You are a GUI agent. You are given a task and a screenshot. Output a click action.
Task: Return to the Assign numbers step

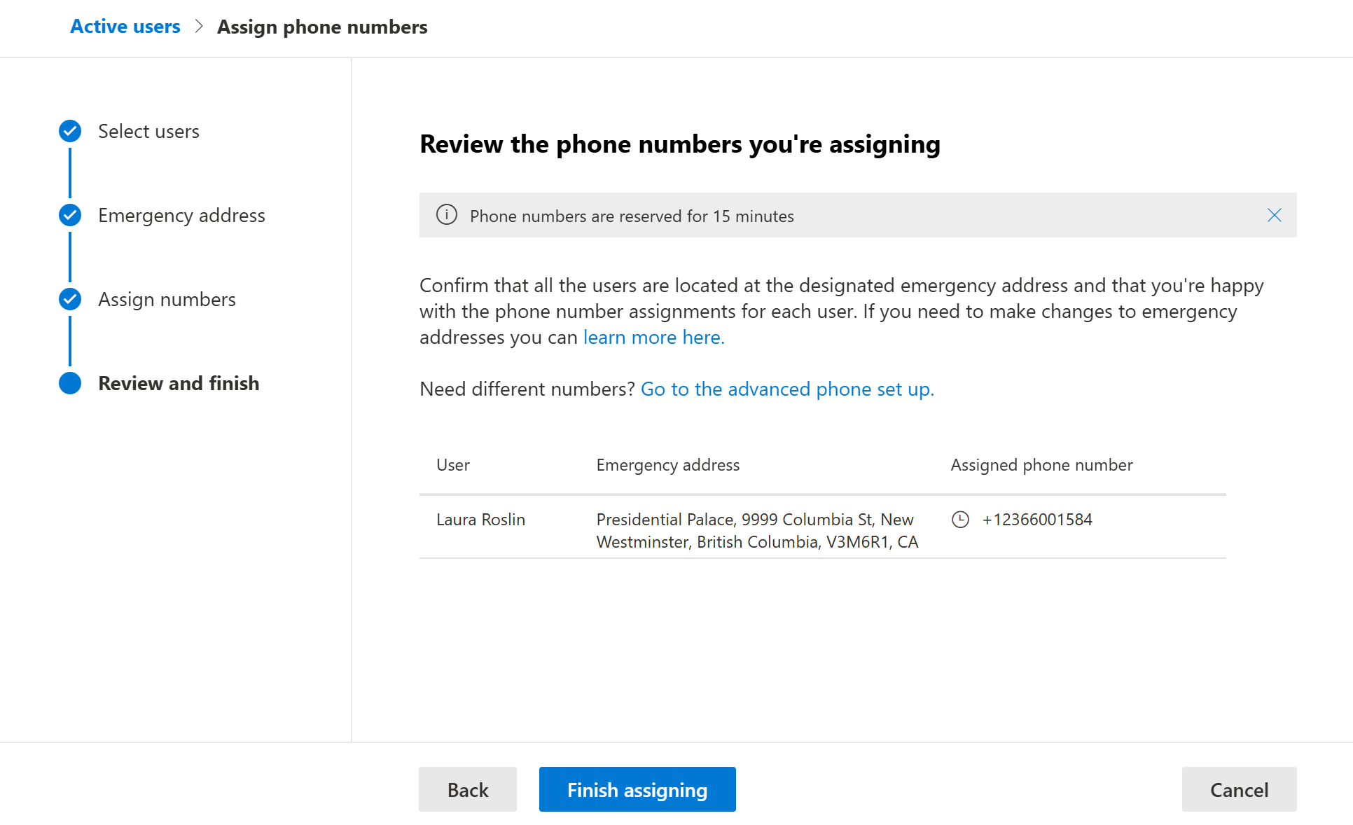(x=167, y=300)
